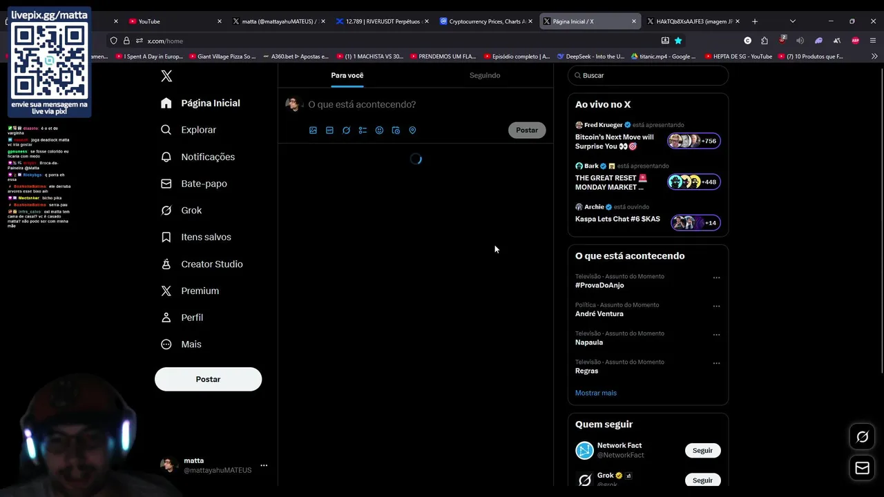Image resolution: width=884 pixels, height=497 pixels.
Task: Click the floating Grok button at bottom right
Action: [863, 437]
